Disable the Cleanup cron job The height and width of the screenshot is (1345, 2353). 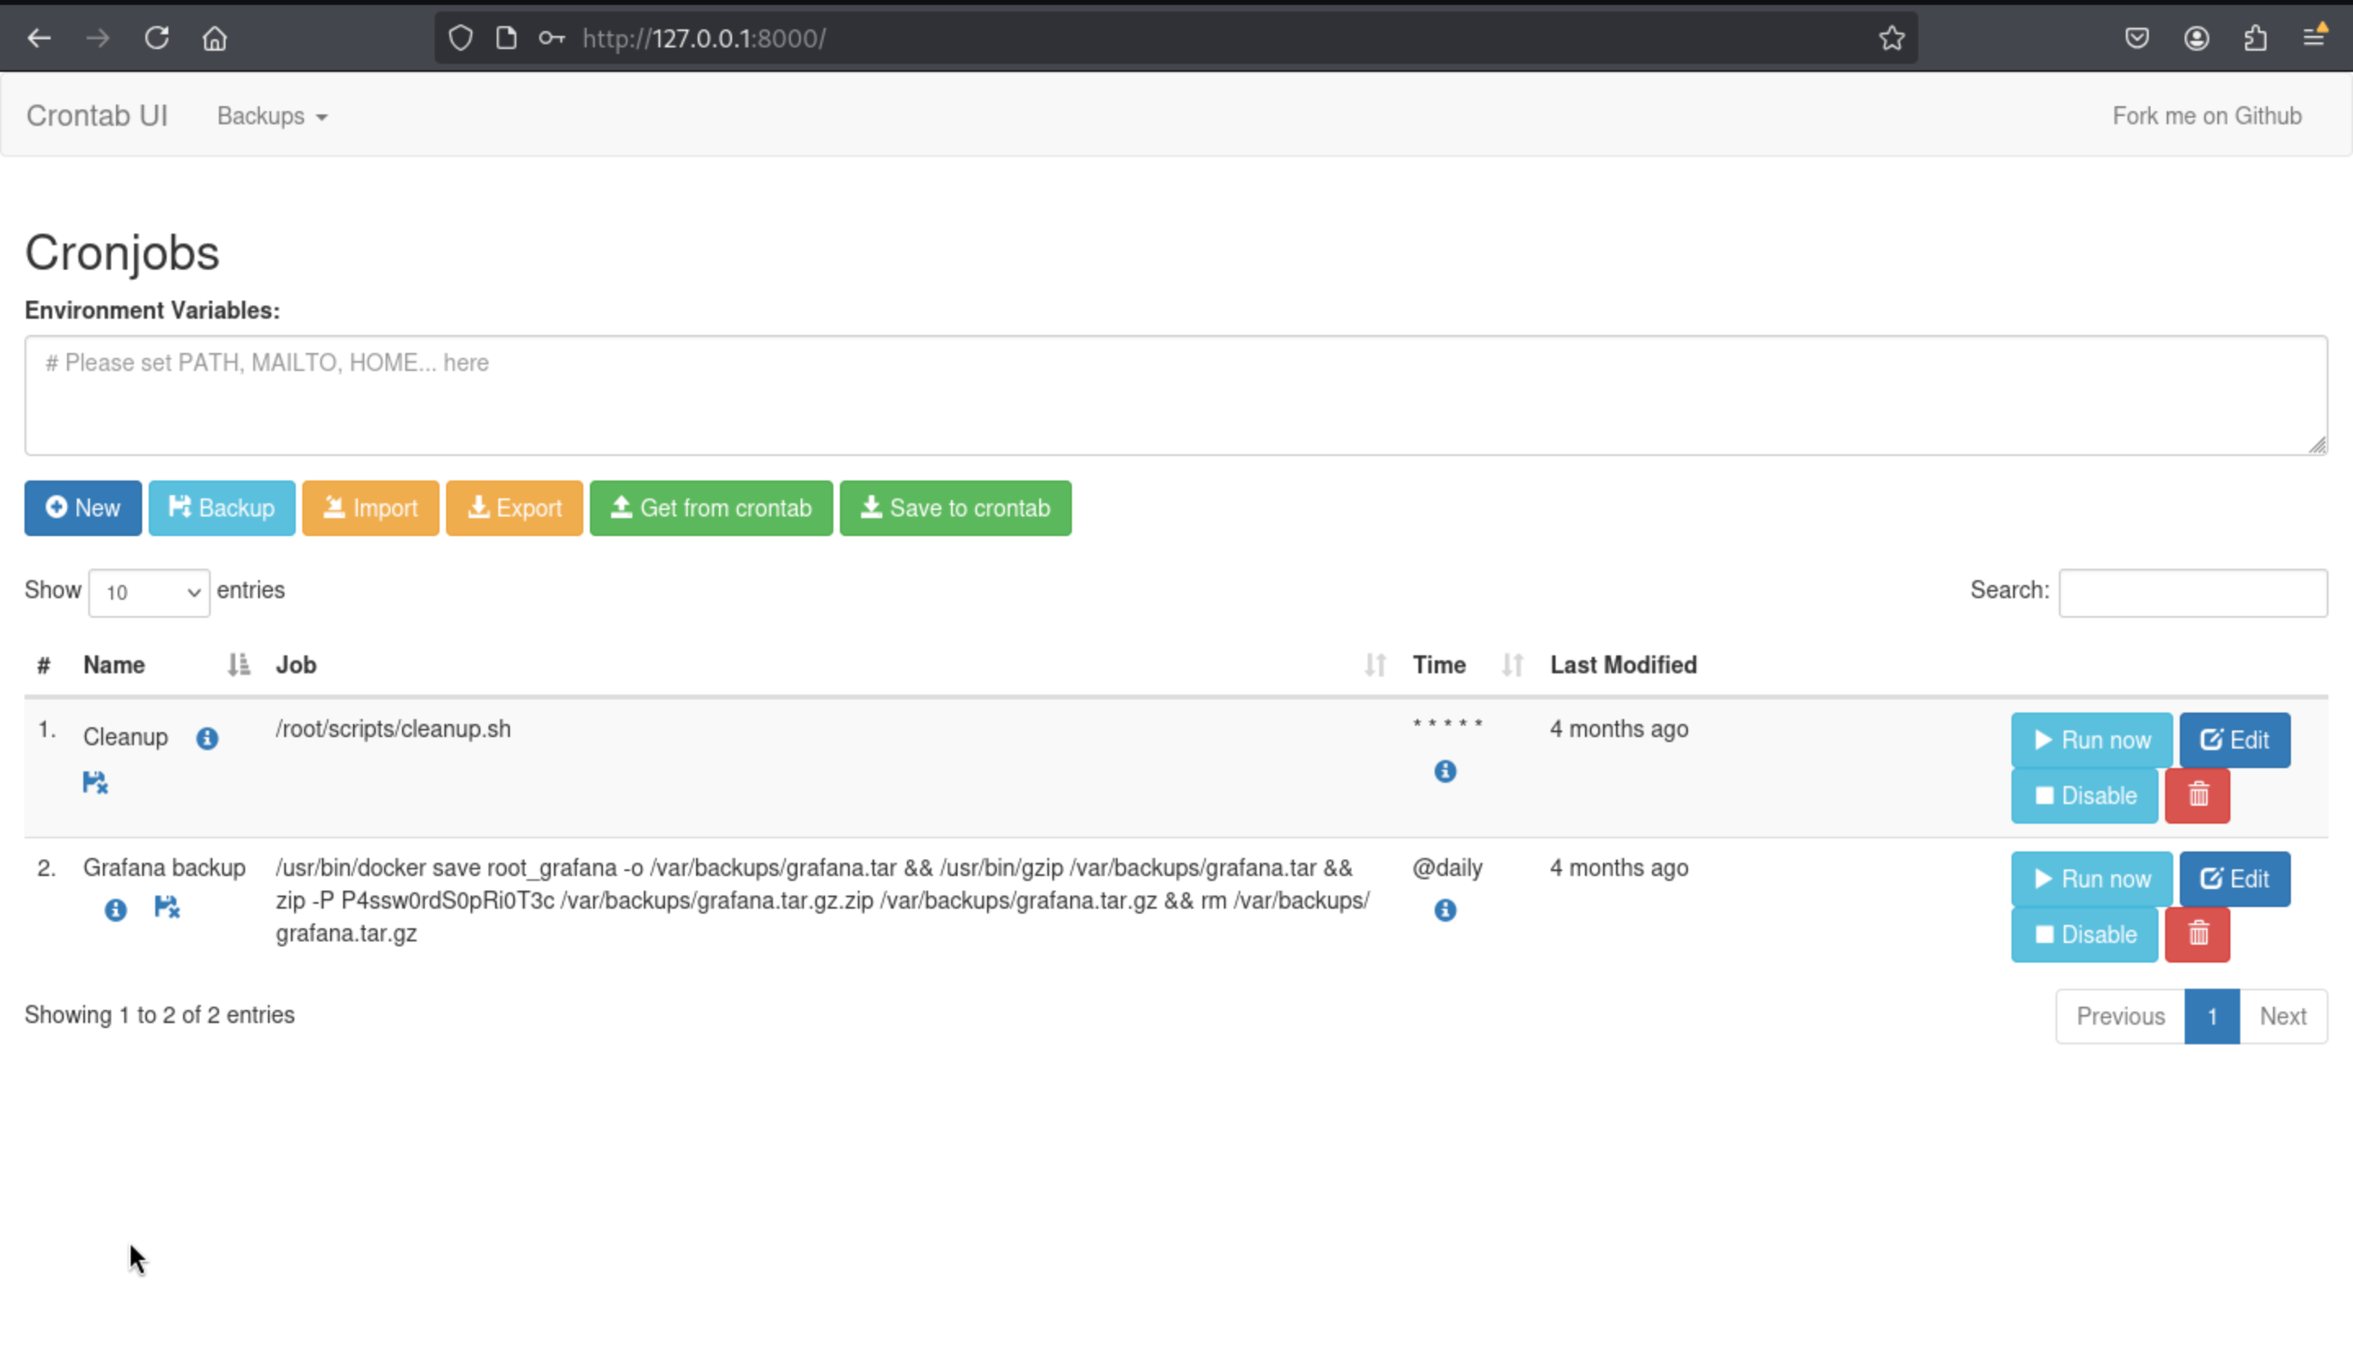pyautogui.click(x=2084, y=795)
